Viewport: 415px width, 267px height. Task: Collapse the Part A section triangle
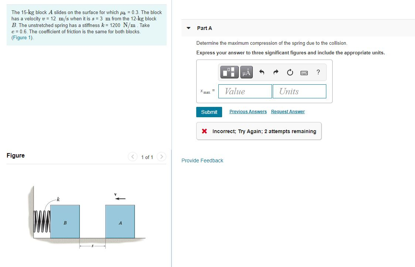188,28
